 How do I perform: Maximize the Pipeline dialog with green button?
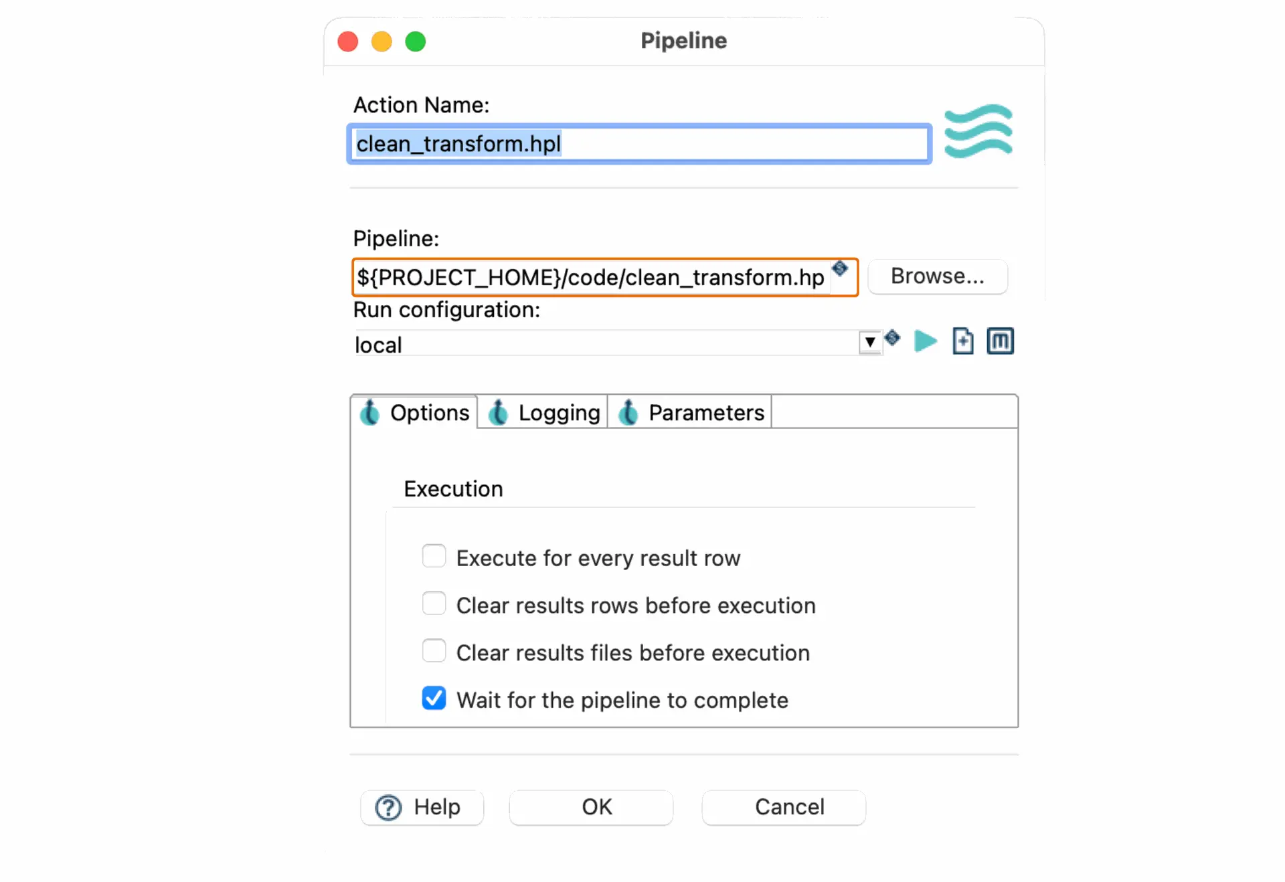tap(416, 41)
